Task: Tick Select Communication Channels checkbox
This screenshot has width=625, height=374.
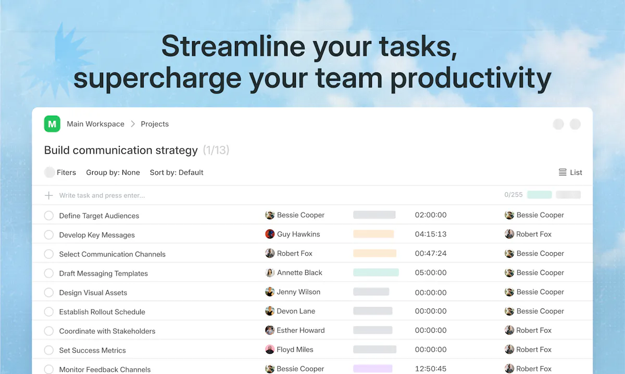Action: [49, 254]
